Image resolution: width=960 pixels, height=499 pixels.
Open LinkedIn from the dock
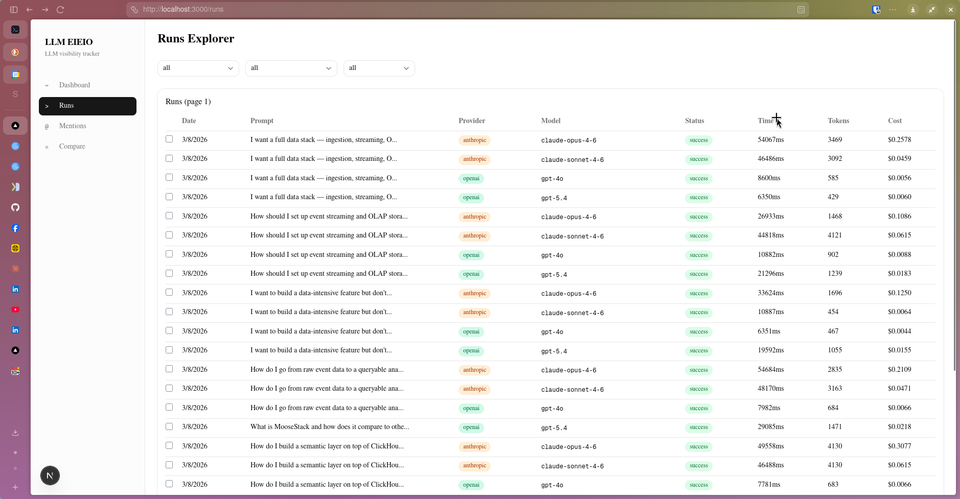(x=15, y=289)
